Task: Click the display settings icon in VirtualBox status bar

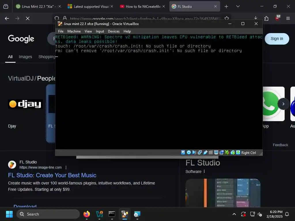Action: click(x=216, y=153)
